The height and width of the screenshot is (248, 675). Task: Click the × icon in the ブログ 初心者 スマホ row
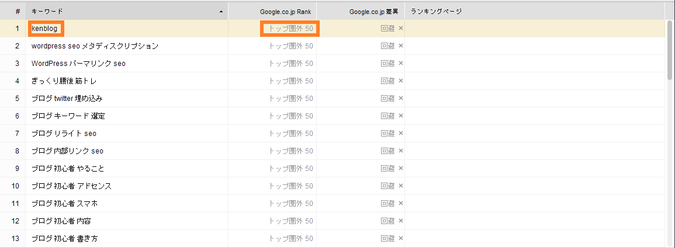click(x=401, y=203)
